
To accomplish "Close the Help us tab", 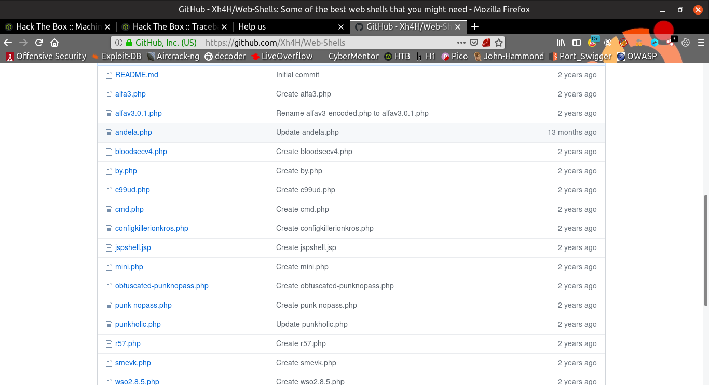I will pos(341,26).
